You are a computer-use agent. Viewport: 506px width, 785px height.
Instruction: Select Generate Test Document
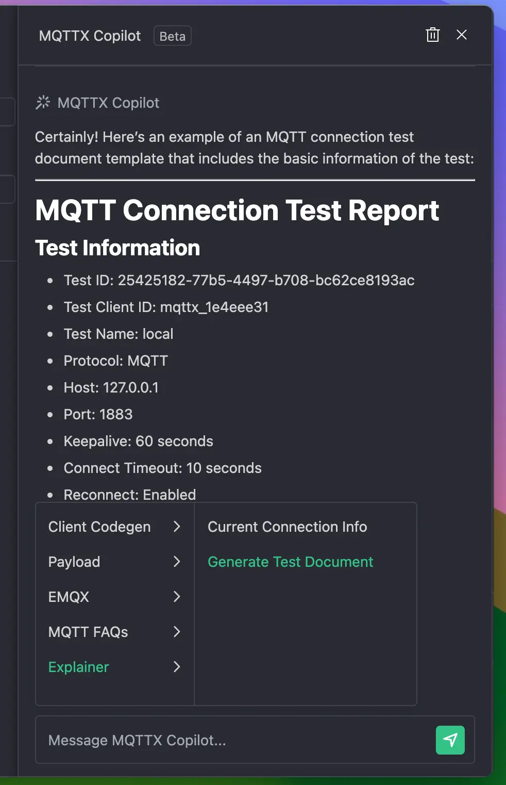coord(290,562)
